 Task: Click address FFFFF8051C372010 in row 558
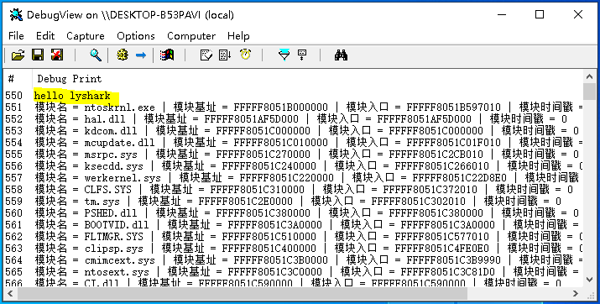[x=430, y=189]
